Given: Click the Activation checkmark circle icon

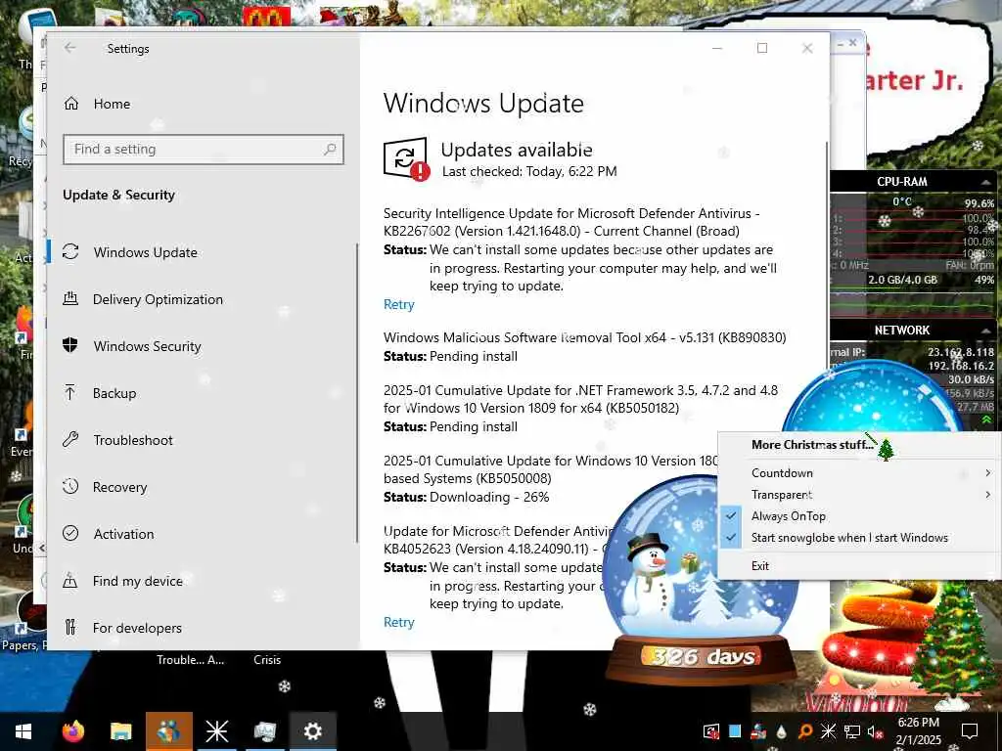Looking at the screenshot, I should tap(70, 533).
